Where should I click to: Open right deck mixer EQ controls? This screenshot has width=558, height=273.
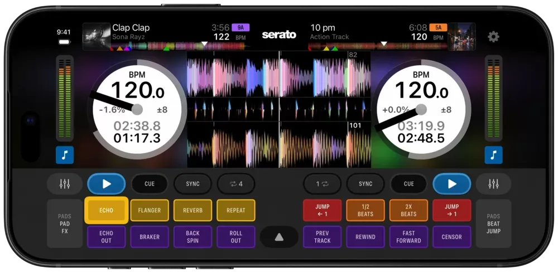(x=494, y=184)
